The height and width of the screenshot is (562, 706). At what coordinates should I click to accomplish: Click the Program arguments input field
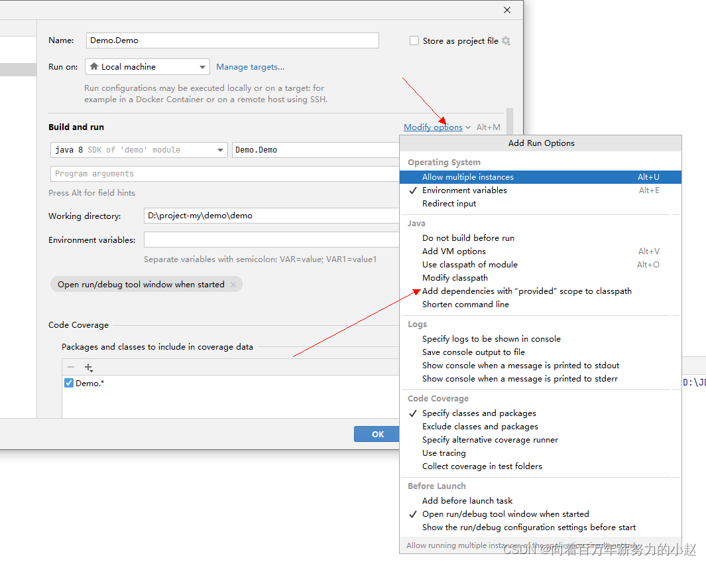coord(199,174)
